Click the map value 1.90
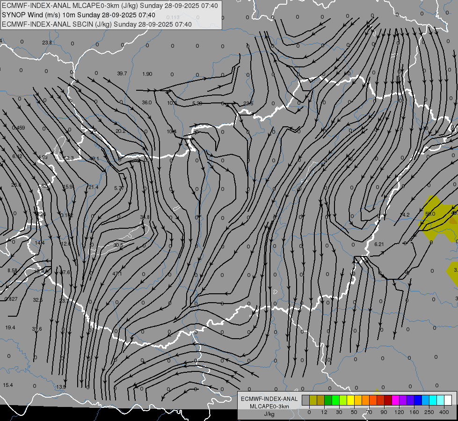The image size is (458, 421). pyautogui.click(x=147, y=74)
